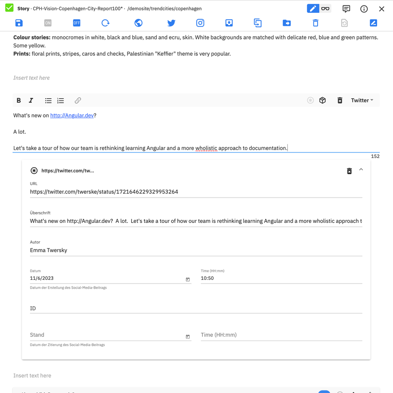Click the greyed restore document icon
Image resolution: width=393 pixels, height=393 pixels.
tap(344, 23)
